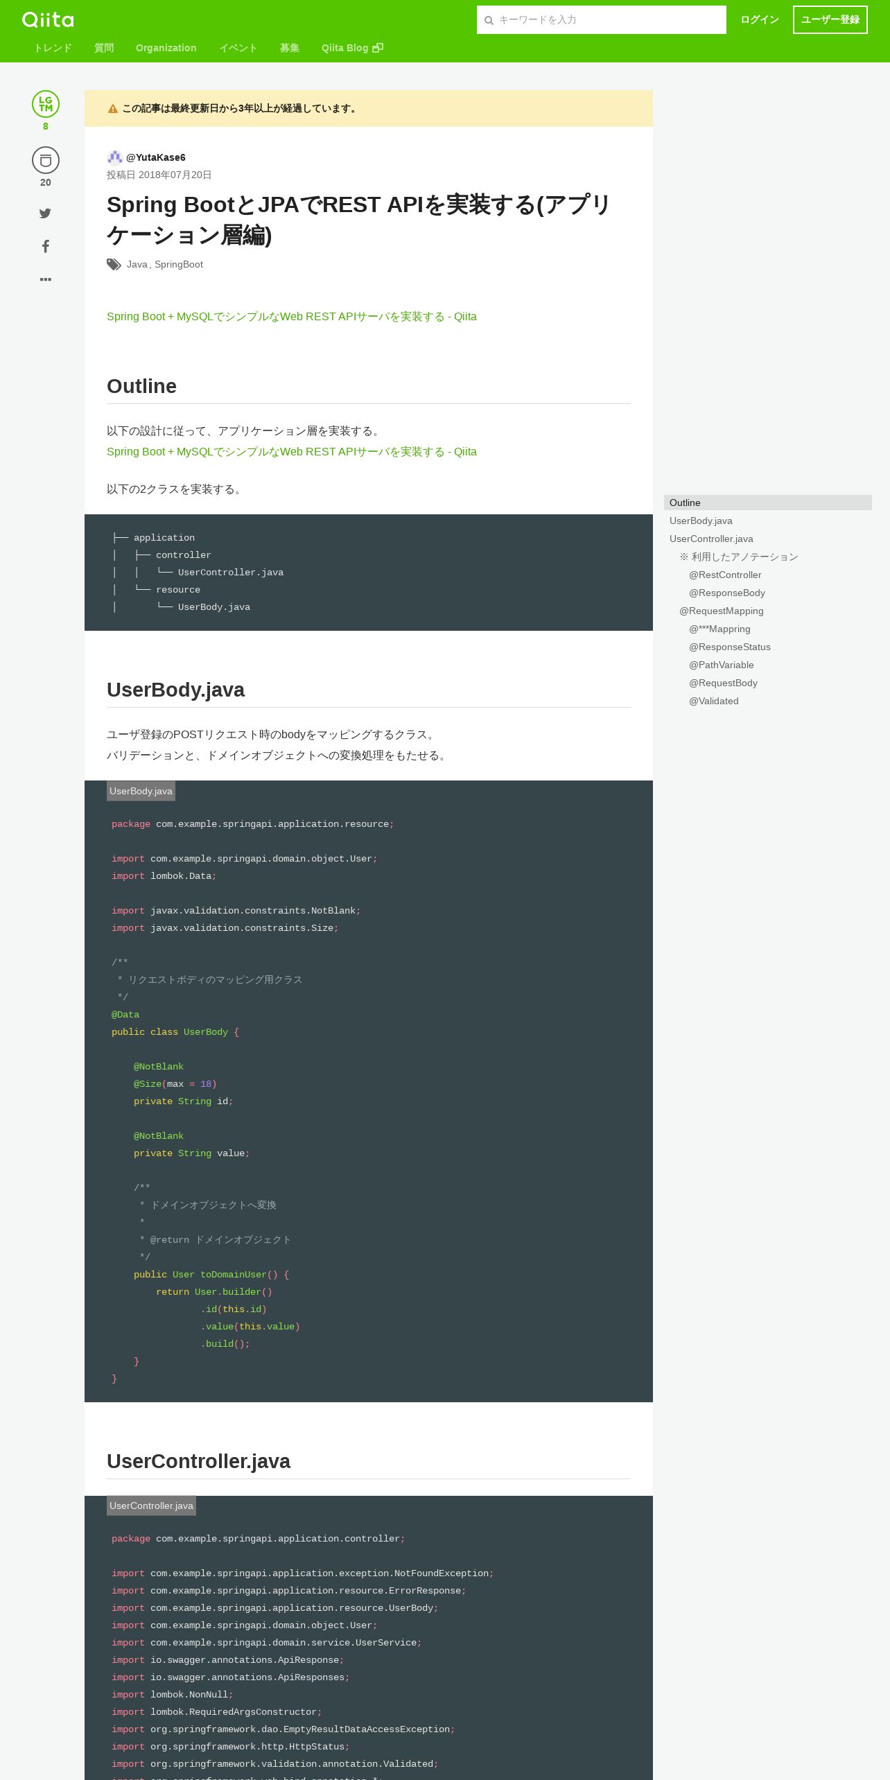Click 'UserController.java' in the directory tree block

click(x=231, y=573)
